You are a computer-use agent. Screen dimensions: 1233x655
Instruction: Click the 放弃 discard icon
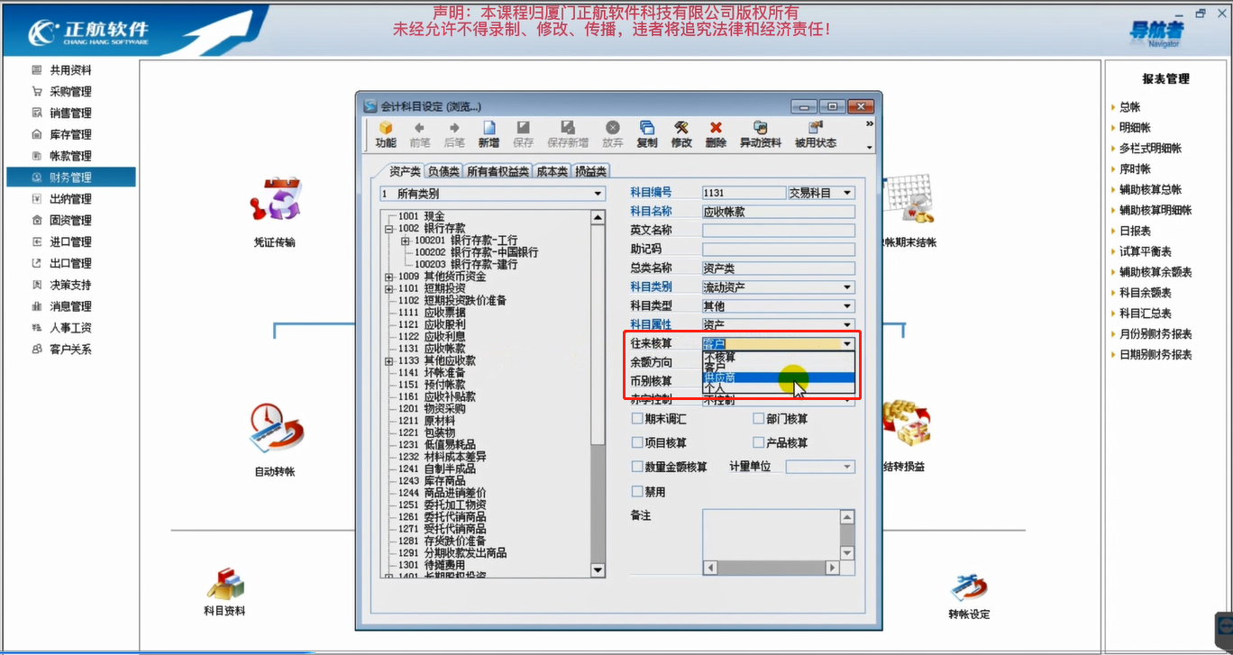[612, 134]
